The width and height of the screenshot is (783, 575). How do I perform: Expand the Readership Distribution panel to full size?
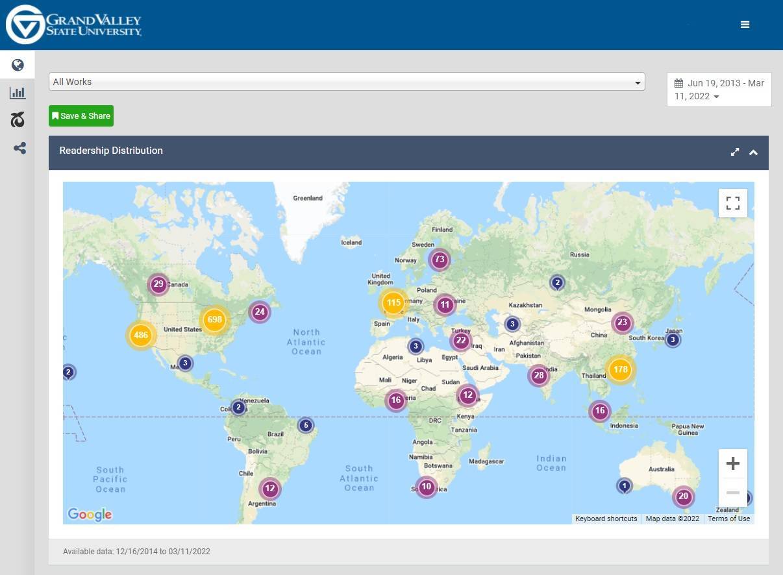[734, 152]
